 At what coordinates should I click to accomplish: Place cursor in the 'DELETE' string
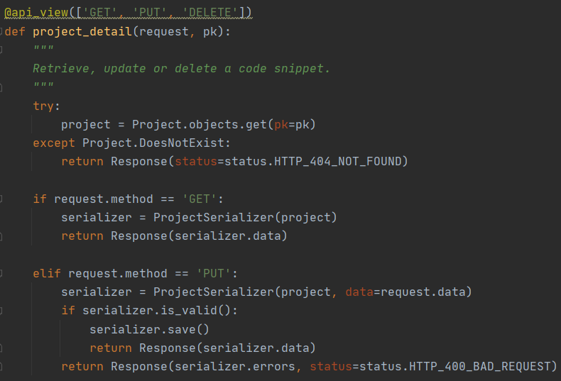pyautogui.click(x=210, y=13)
